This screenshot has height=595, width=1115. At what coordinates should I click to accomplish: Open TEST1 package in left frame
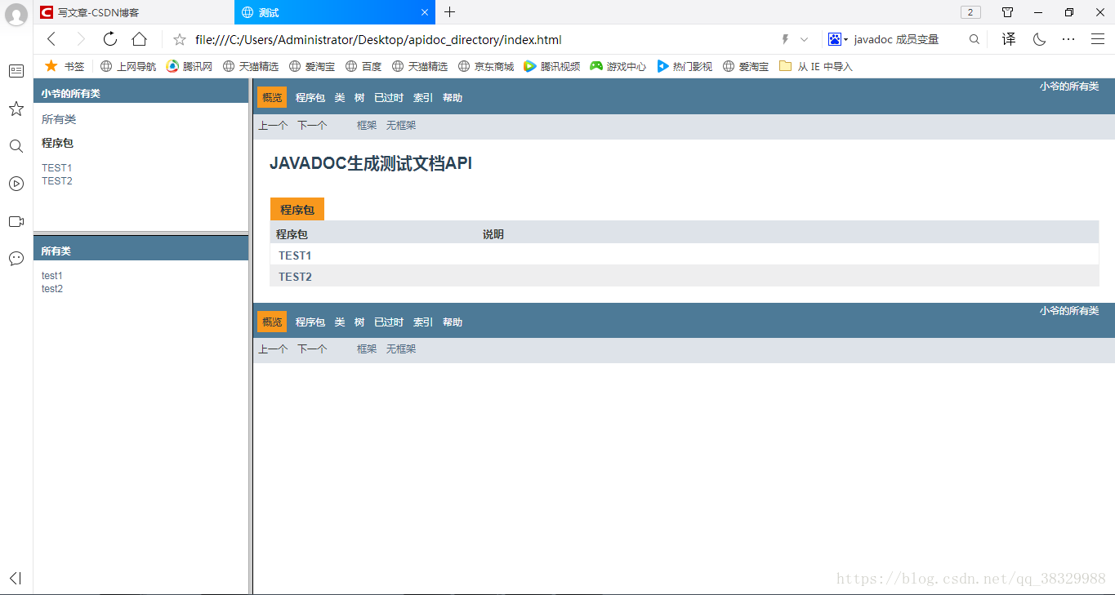[57, 168]
